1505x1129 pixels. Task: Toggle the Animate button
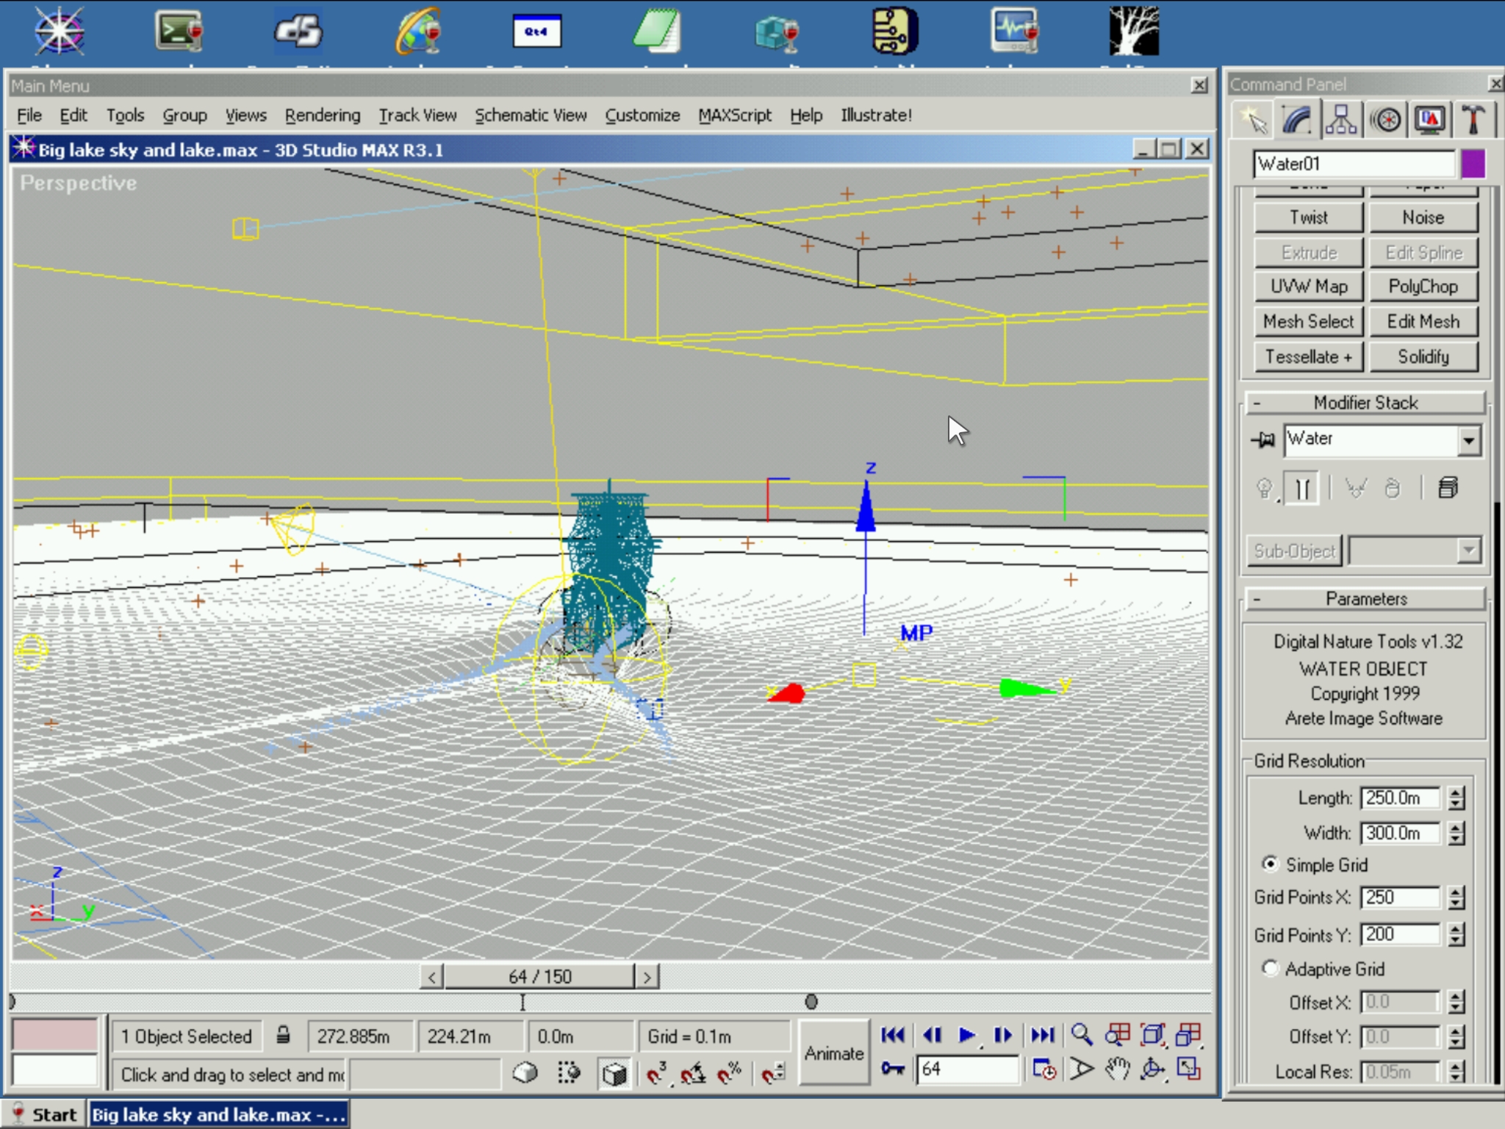coord(833,1053)
